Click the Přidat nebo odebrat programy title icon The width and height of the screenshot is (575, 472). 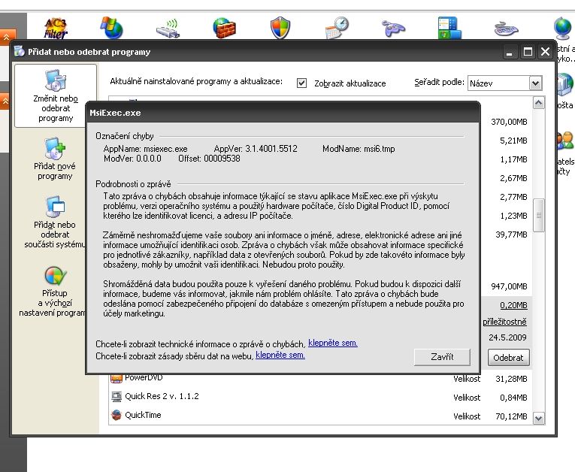20,51
